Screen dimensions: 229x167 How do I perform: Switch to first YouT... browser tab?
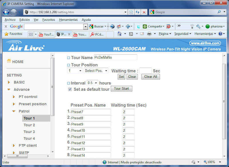click(46, 34)
